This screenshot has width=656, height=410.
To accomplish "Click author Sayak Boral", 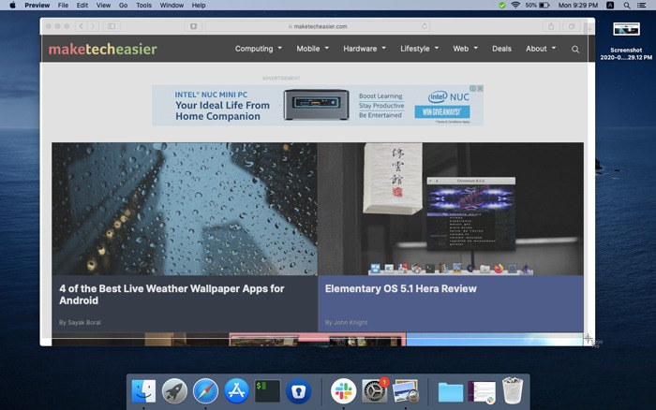I will coord(84,322).
